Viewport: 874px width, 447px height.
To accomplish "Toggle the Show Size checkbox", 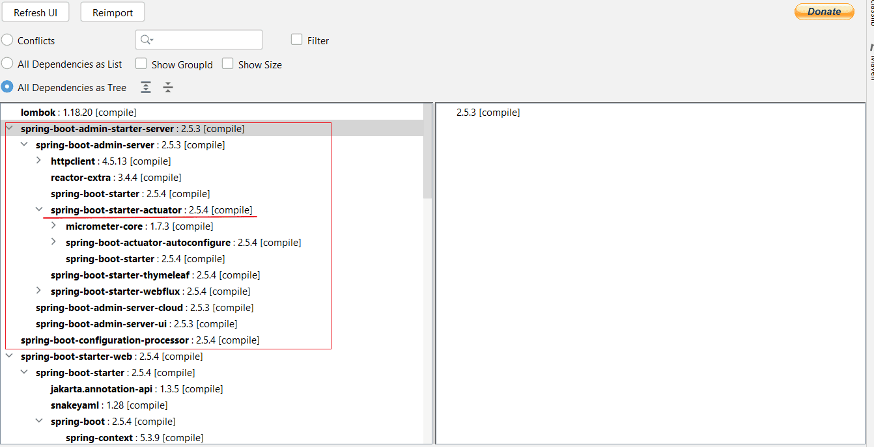I will (228, 64).
